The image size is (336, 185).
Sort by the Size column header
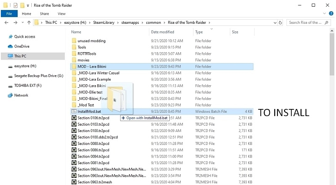pos(235,32)
